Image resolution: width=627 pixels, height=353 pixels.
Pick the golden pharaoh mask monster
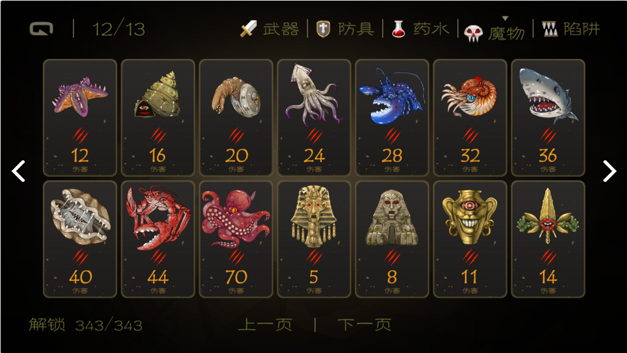314,239
